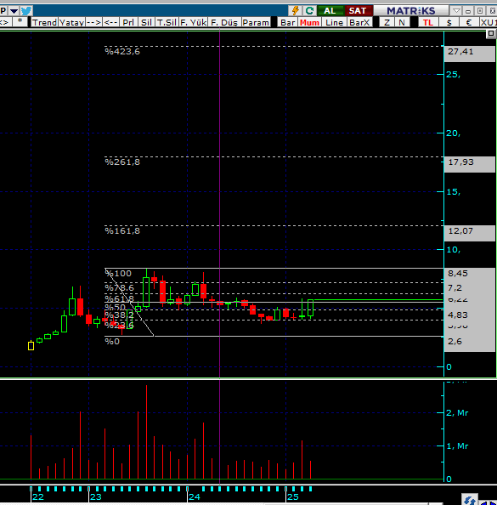497x505 pixels.
Task: Select TL currency display
Action: [x=428, y=22]
